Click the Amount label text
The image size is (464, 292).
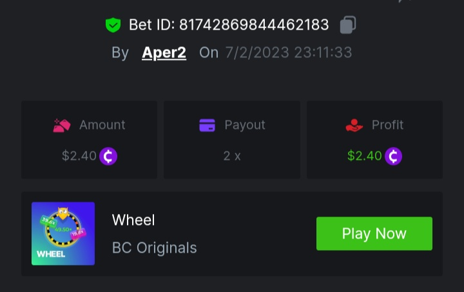(102, 125)
